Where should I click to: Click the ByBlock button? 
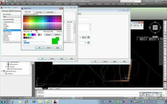pyautogui.click(x=57, y=35)
